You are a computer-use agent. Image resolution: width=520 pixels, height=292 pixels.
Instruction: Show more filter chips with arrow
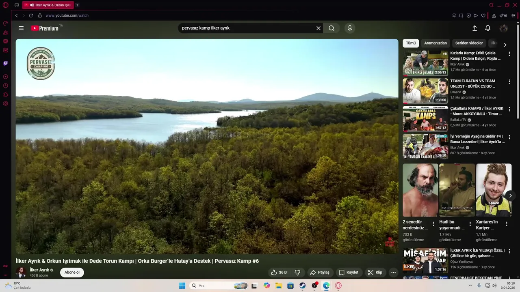pos(505,45)
